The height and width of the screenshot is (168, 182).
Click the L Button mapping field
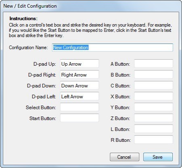[153, 129]
